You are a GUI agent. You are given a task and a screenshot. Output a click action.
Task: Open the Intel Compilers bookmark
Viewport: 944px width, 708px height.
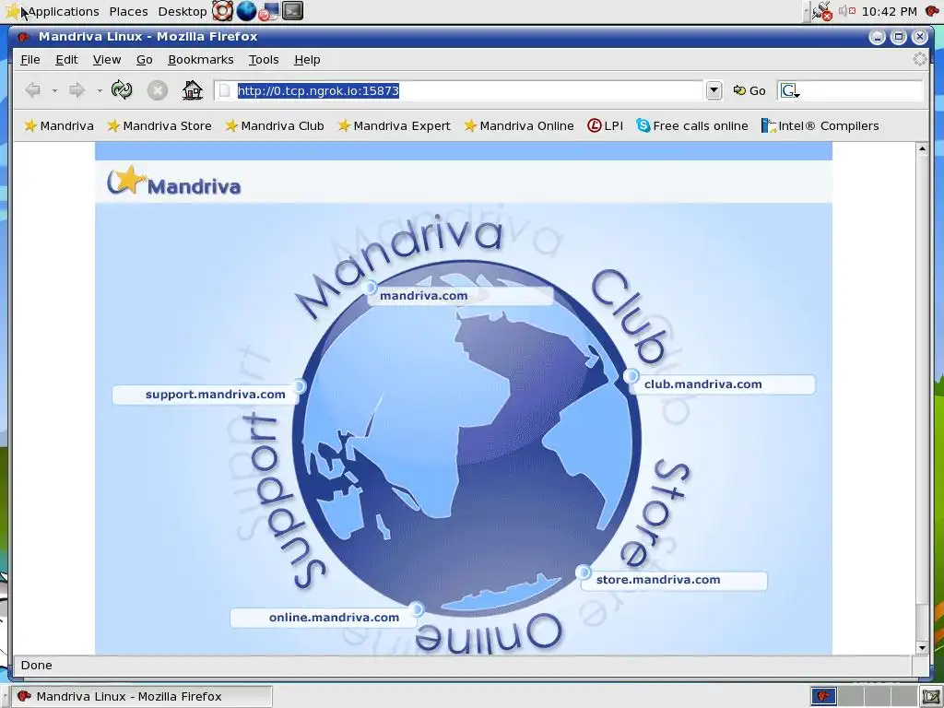[x=820, y=125]
